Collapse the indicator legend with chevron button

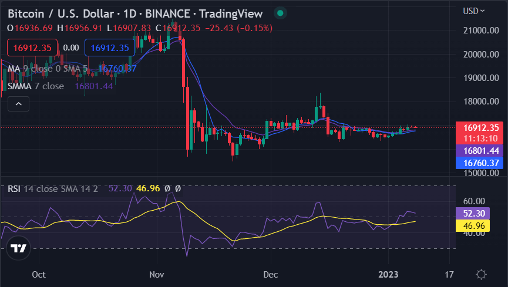click(x=19, y=104)
